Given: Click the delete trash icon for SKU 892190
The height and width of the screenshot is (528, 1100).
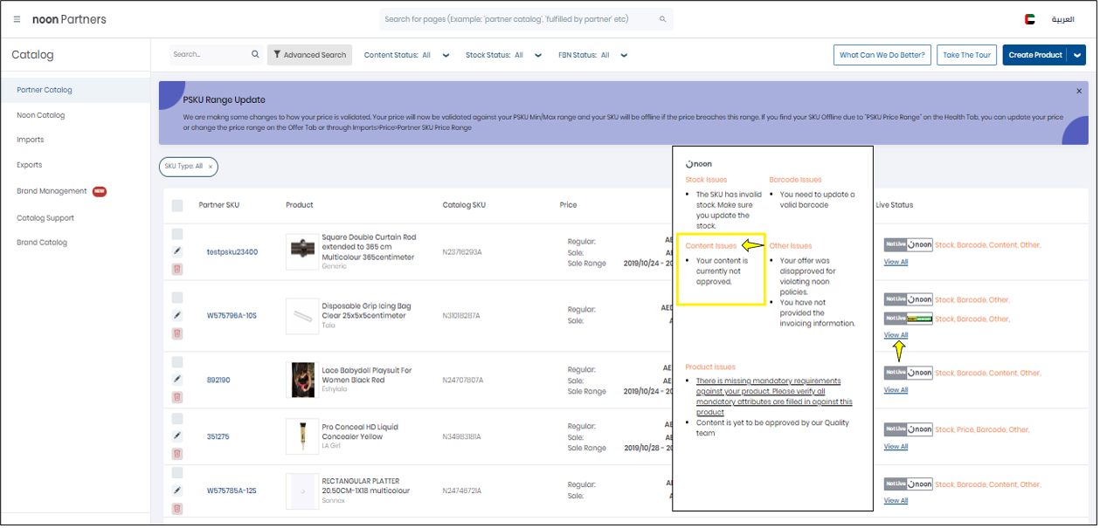Looking at the screenshot, I should point(177,396).
